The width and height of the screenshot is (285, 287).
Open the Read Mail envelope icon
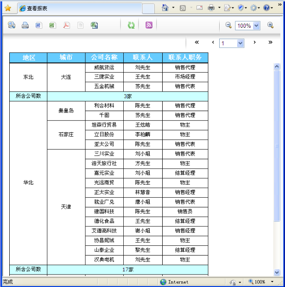199,8
